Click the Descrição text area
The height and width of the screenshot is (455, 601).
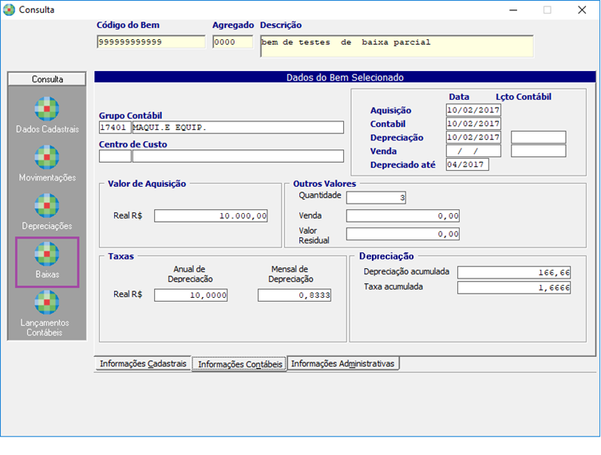click(x=397, y=46)
